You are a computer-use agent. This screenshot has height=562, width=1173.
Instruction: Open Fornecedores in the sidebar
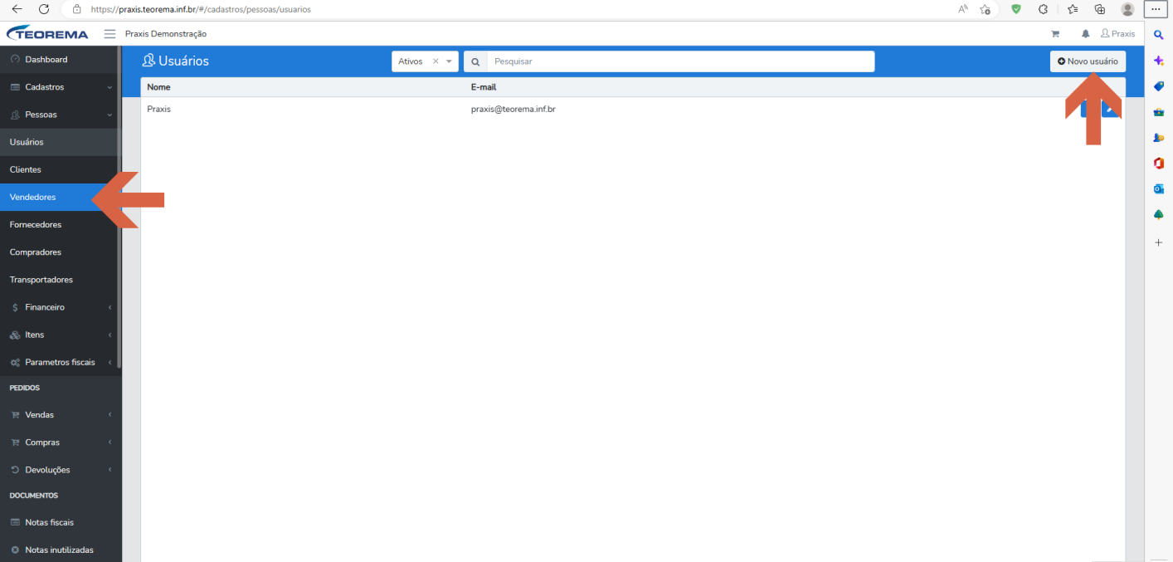coord(61,225)
